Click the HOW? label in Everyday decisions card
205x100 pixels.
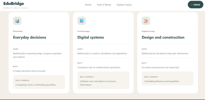(x=16, y=49)
